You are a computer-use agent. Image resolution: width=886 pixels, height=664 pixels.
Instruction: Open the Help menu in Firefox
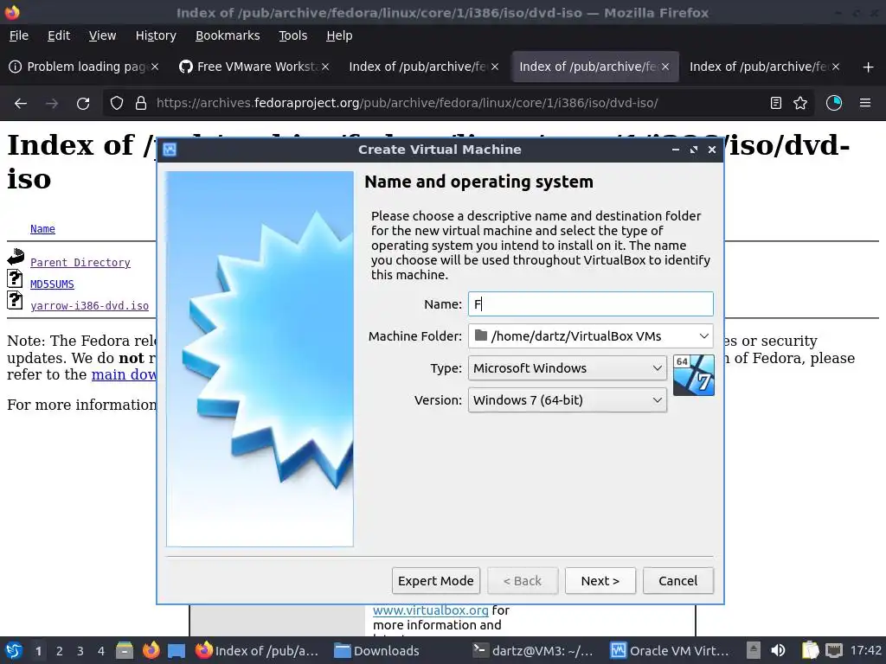[x=339, y=35]
